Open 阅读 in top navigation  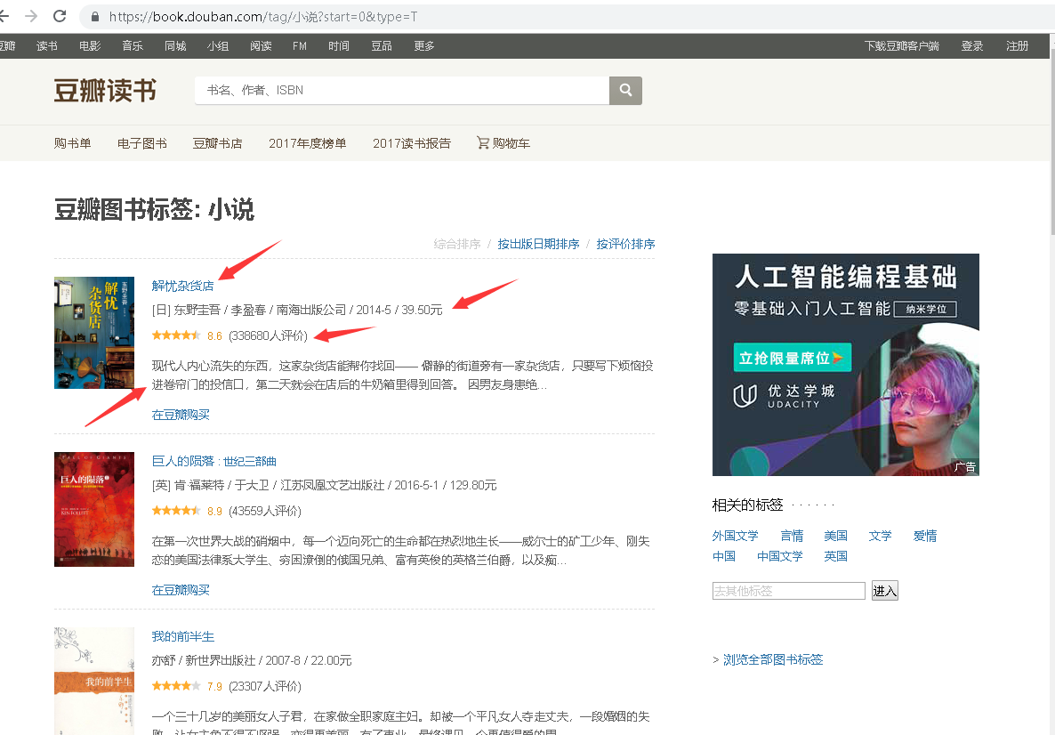(261, 45)
